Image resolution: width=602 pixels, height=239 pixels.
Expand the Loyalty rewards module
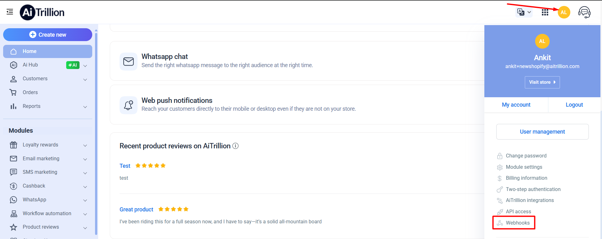tap(85, 145)
